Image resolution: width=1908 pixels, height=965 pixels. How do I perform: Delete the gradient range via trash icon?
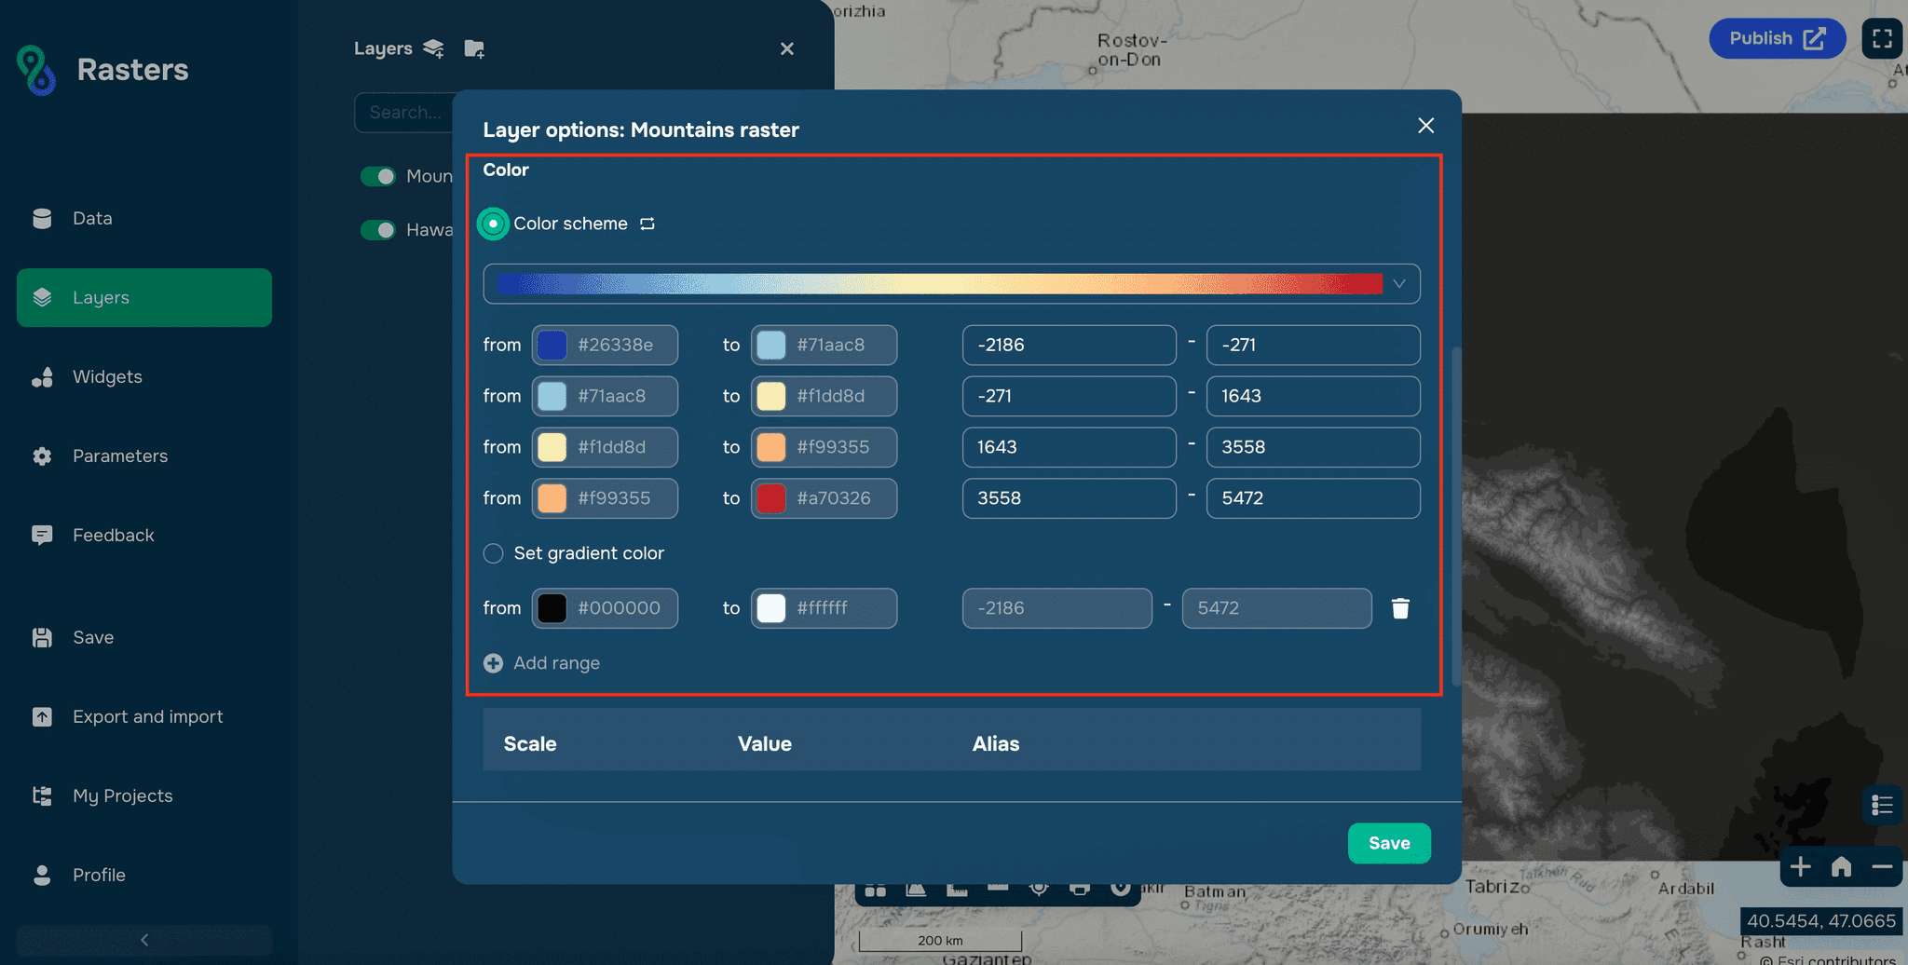coord(1400,608)
